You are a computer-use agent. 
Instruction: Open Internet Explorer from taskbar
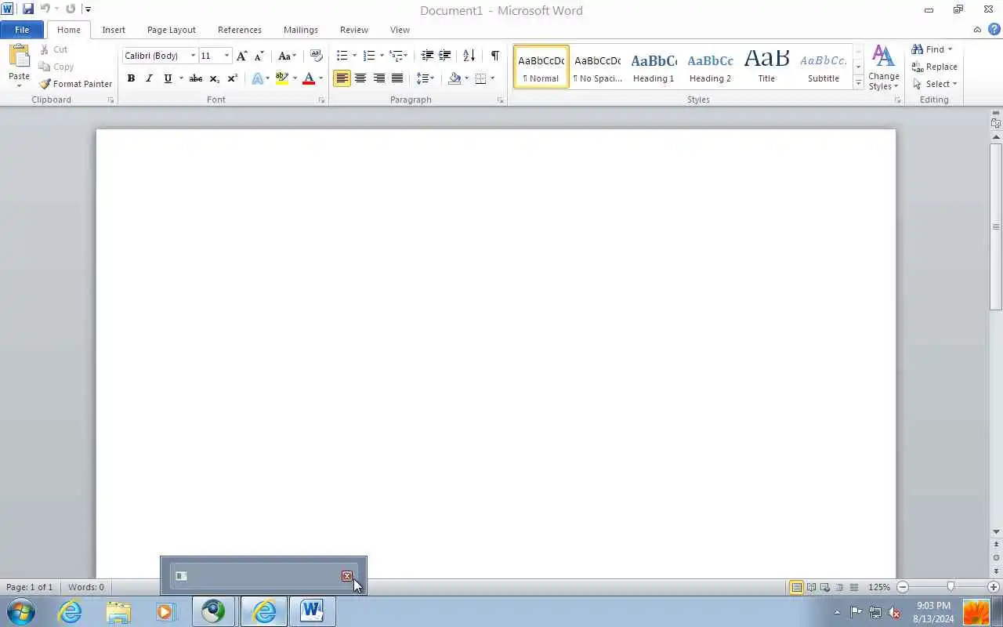tap(71, 611)
